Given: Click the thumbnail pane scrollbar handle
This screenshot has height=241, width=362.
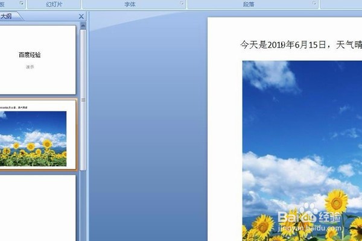Looking at the screenshot, I should tap(83, 100).
